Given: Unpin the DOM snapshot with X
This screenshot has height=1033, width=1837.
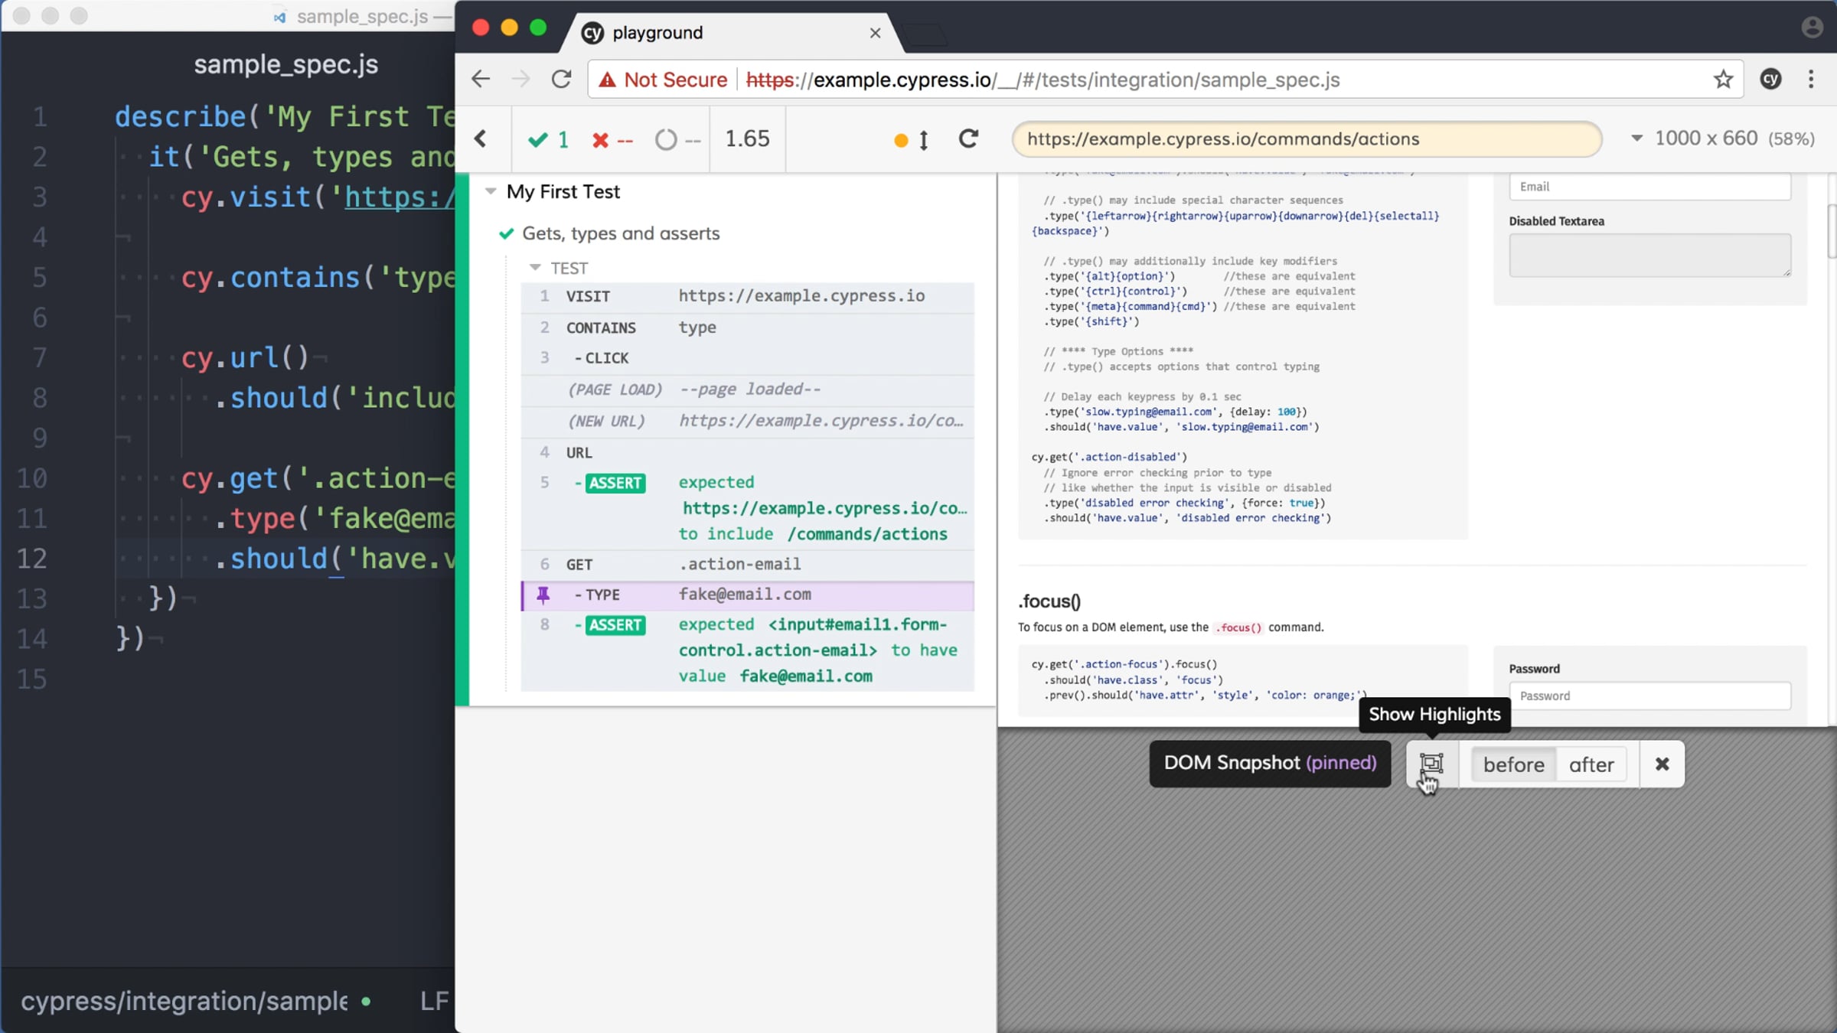Looking at the screenshot, I should coord(1662,764).
